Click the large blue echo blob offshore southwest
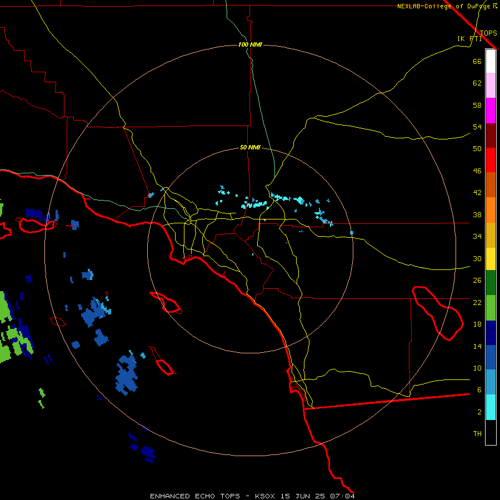 [127, 374]
